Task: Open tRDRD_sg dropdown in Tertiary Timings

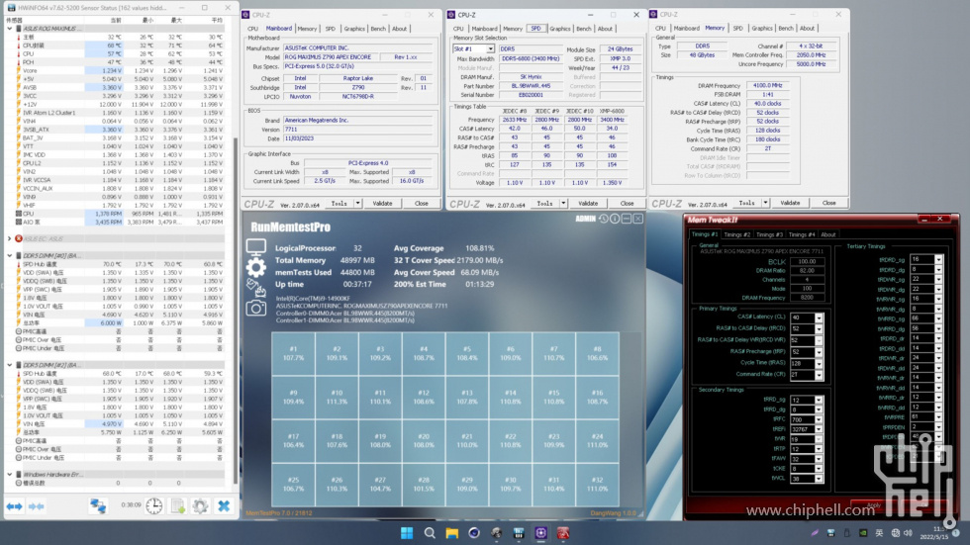Action: [x=938, y=259]
